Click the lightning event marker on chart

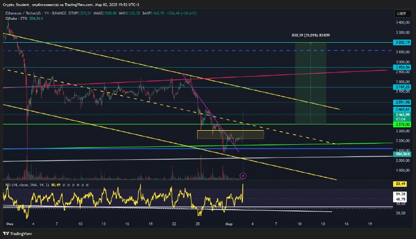[243, 175]
